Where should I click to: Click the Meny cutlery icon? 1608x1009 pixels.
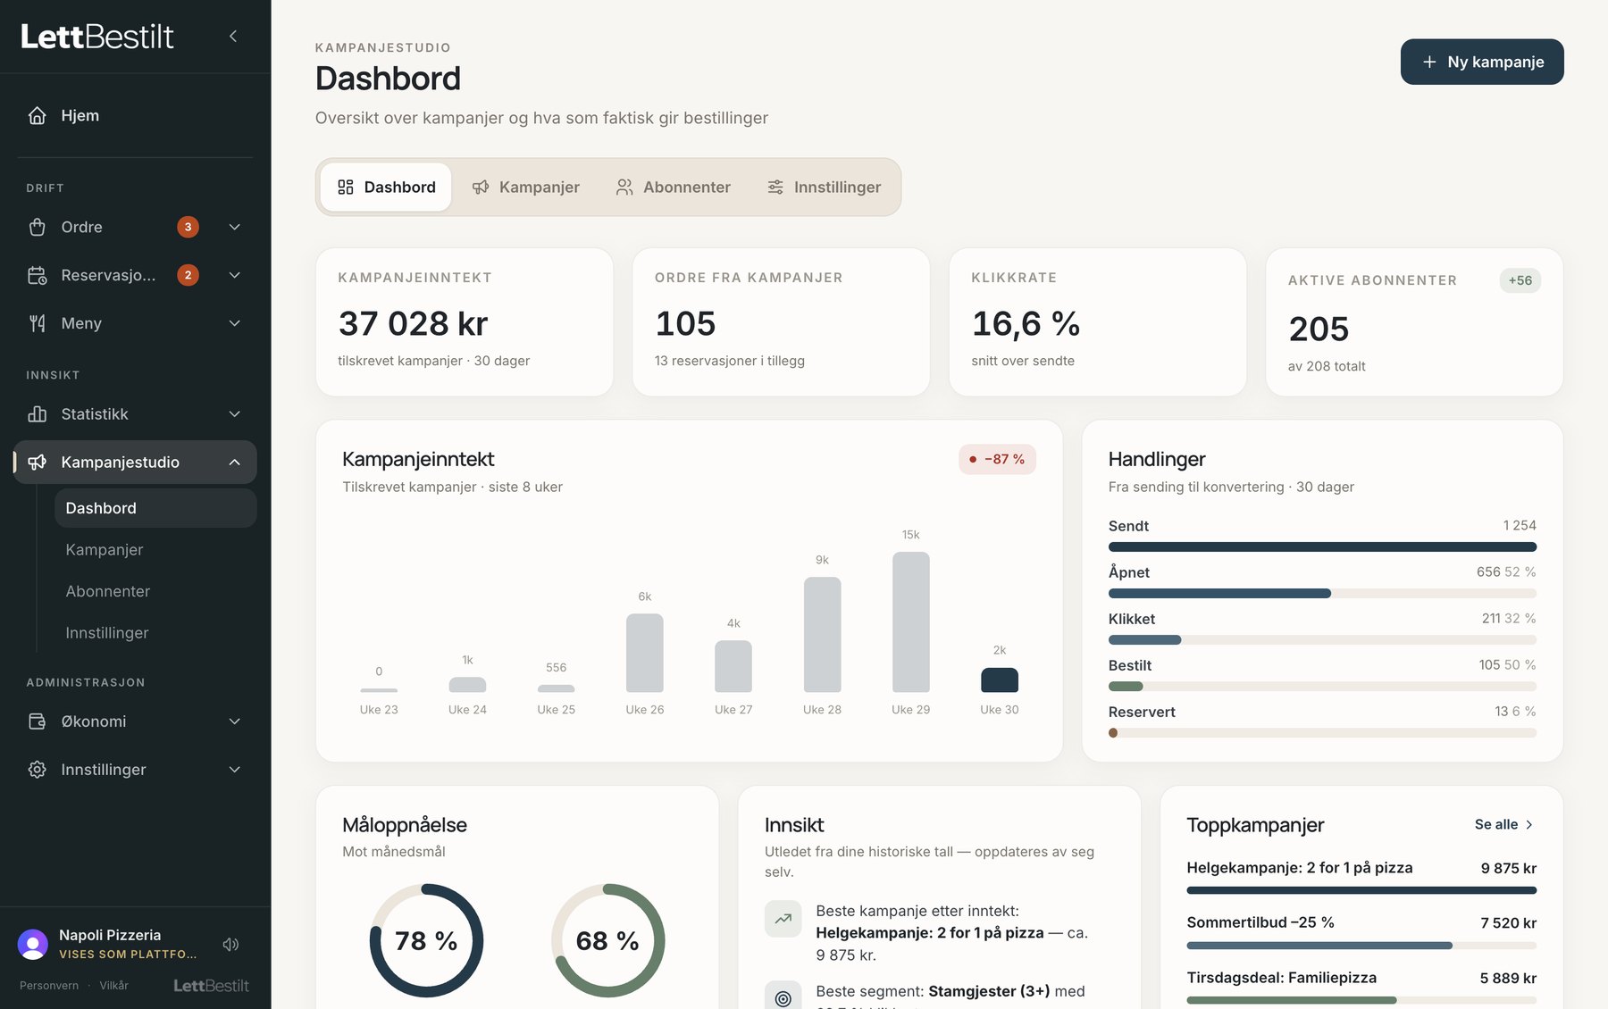(x=37, y=323)
